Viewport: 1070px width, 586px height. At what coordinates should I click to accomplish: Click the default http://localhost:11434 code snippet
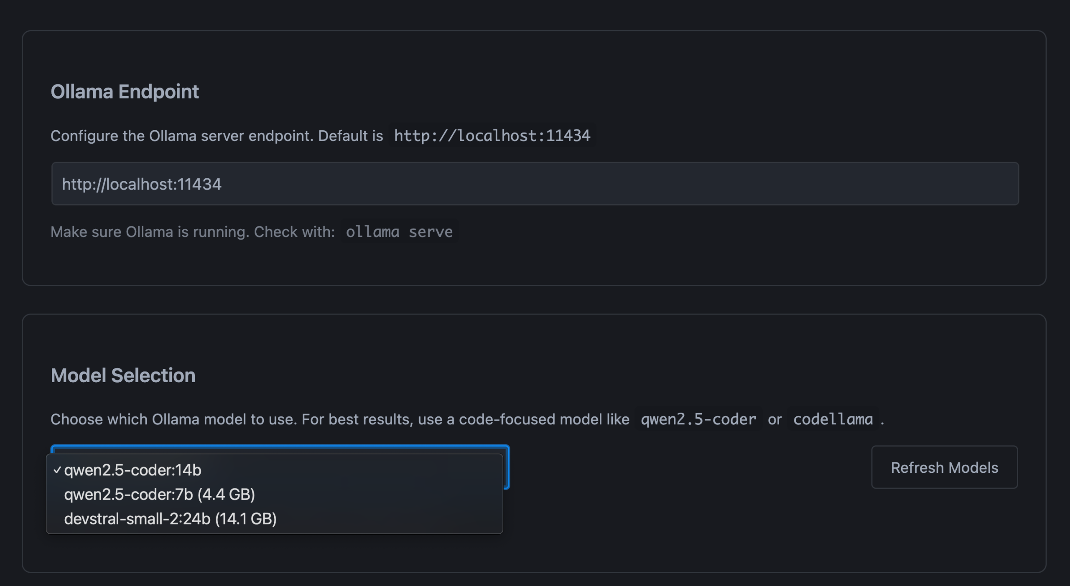pyautogui.click(x=492, y=136)
